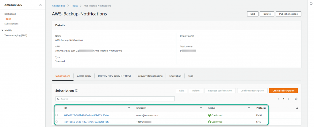The width and height of the screenshot is (314, 127).
Task: Focus the subscriptions search field
Action: 115,99
